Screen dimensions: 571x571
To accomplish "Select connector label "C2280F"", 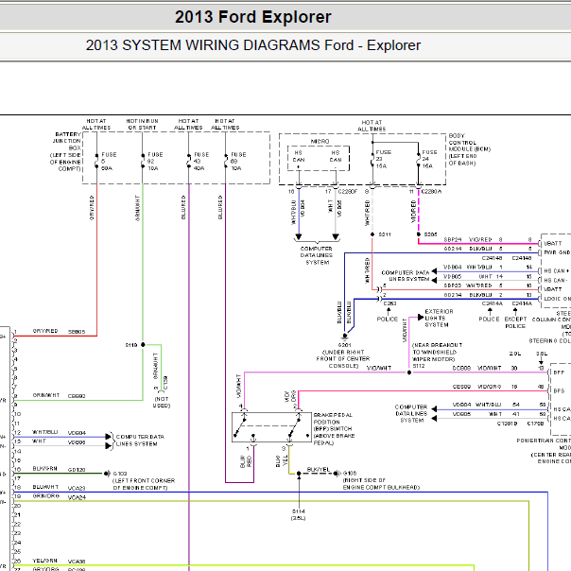I will [347, 192].
